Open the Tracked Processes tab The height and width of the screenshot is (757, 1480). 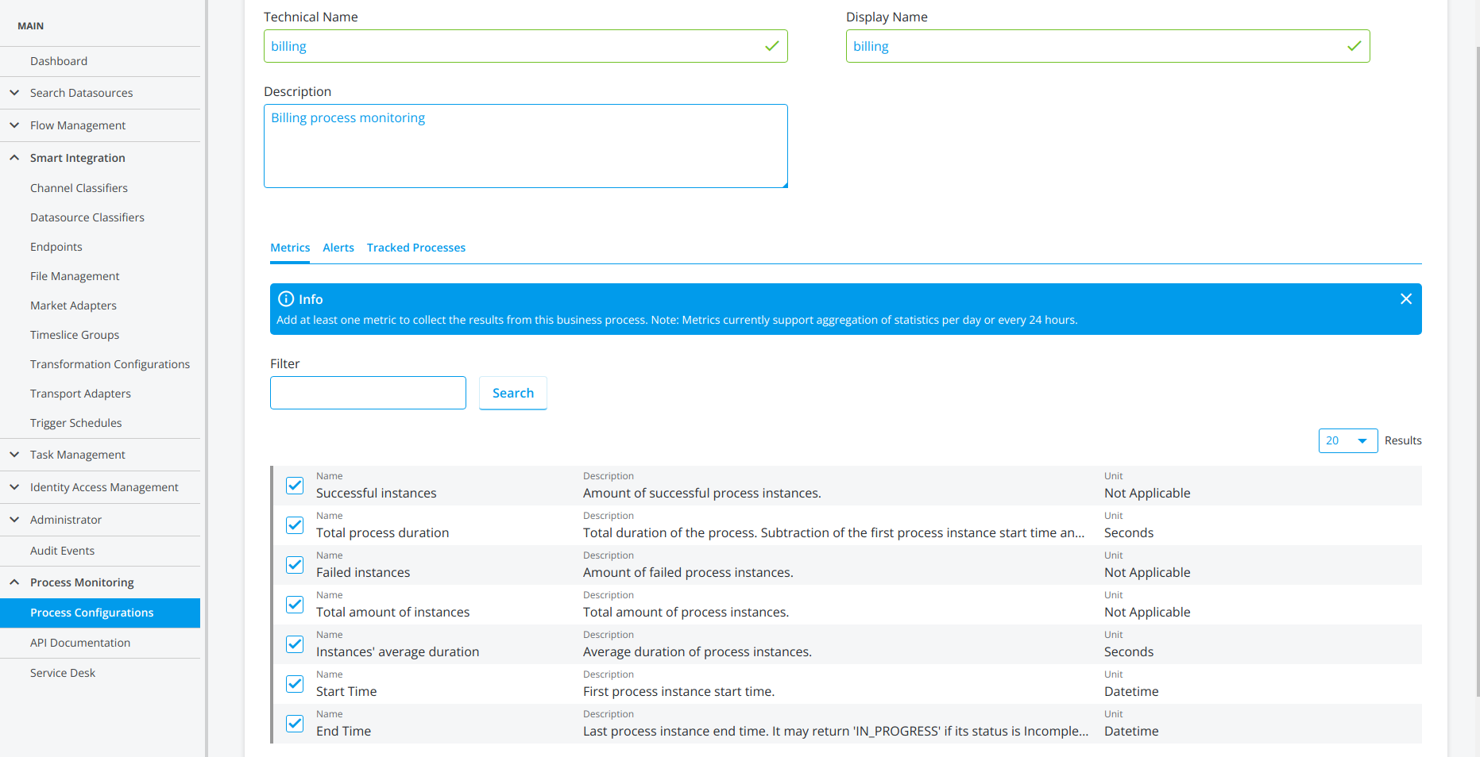pyautogui.click(x=415, y=248)
